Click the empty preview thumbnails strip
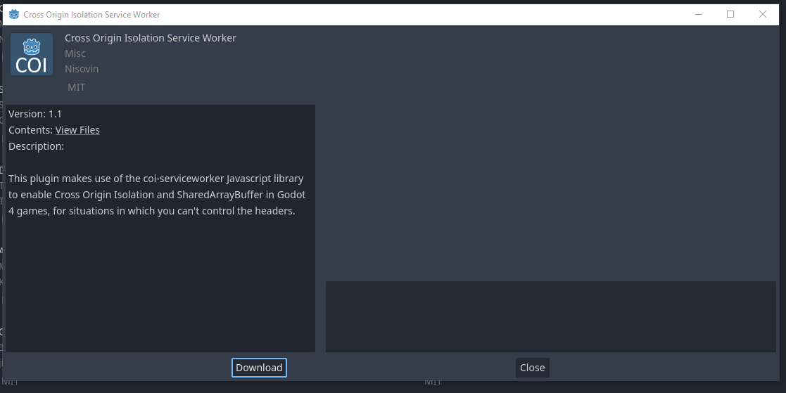This screenshot has height=393, width=786. point(550,316)
